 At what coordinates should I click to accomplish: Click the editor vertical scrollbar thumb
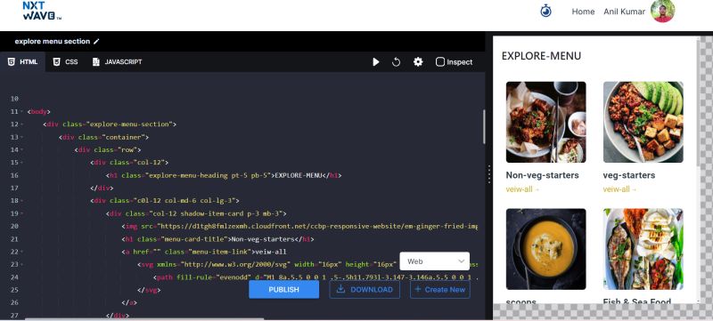pos(484,126)
